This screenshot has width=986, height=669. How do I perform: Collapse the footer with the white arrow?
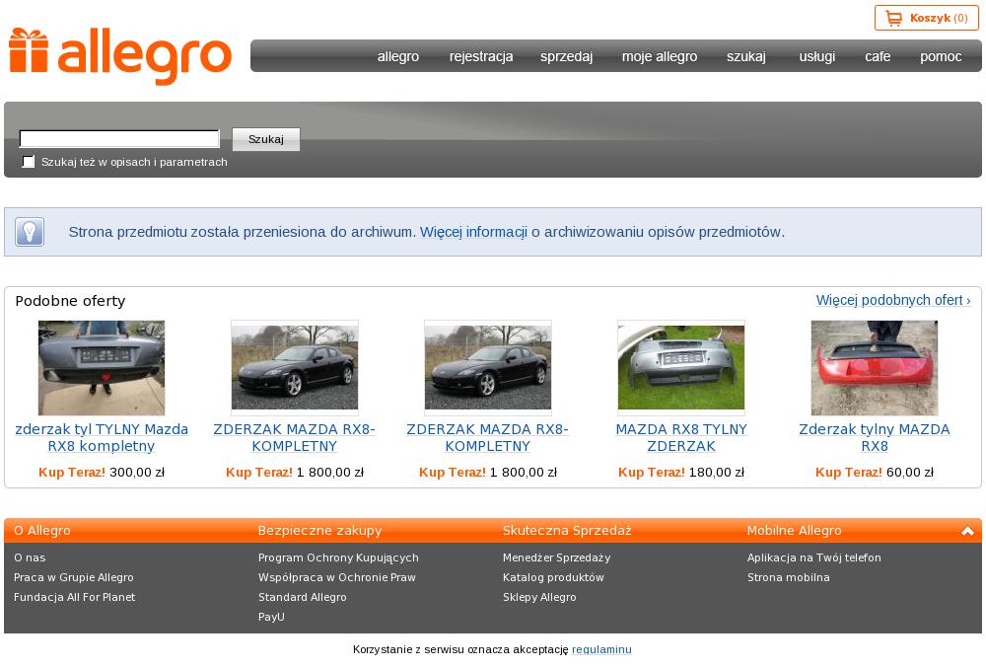tap(967, 531)
